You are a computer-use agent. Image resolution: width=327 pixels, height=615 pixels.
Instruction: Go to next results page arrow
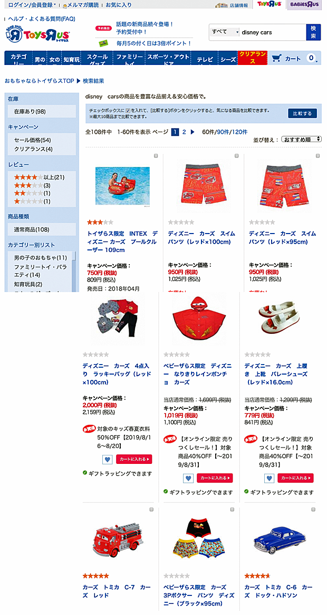[193, 132]
